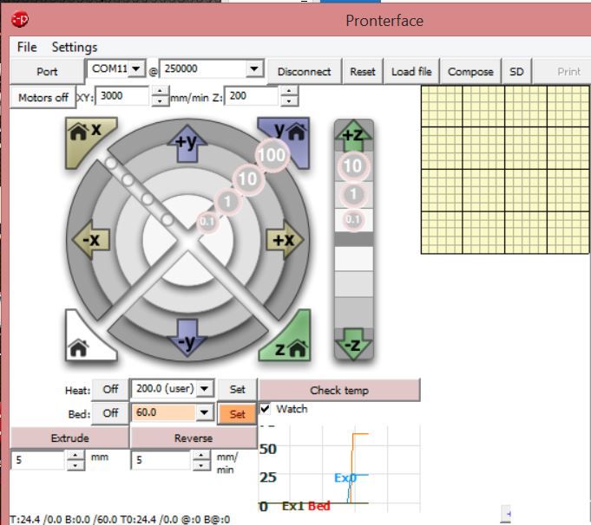591x525 pixels.
Task: Select the 1 mm XY jog distance
Action: [x=227, y=201]
